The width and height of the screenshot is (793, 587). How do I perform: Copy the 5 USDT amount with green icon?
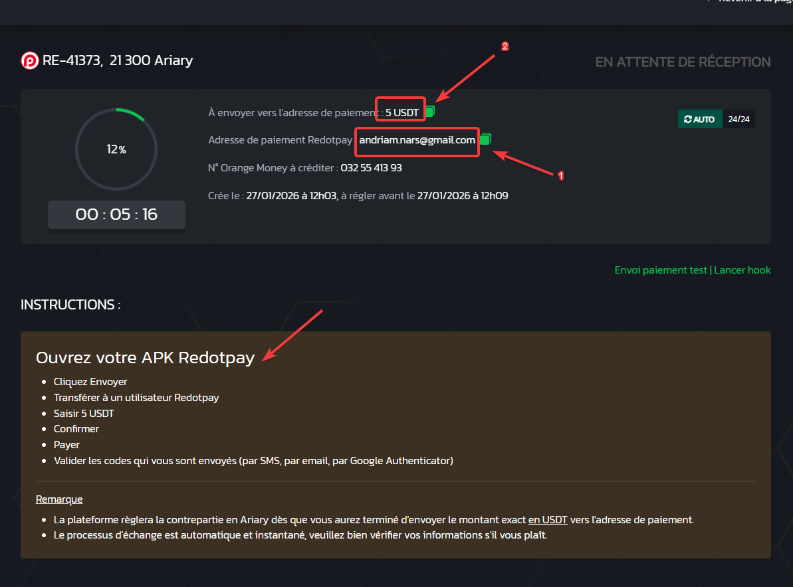pos(430,112)
